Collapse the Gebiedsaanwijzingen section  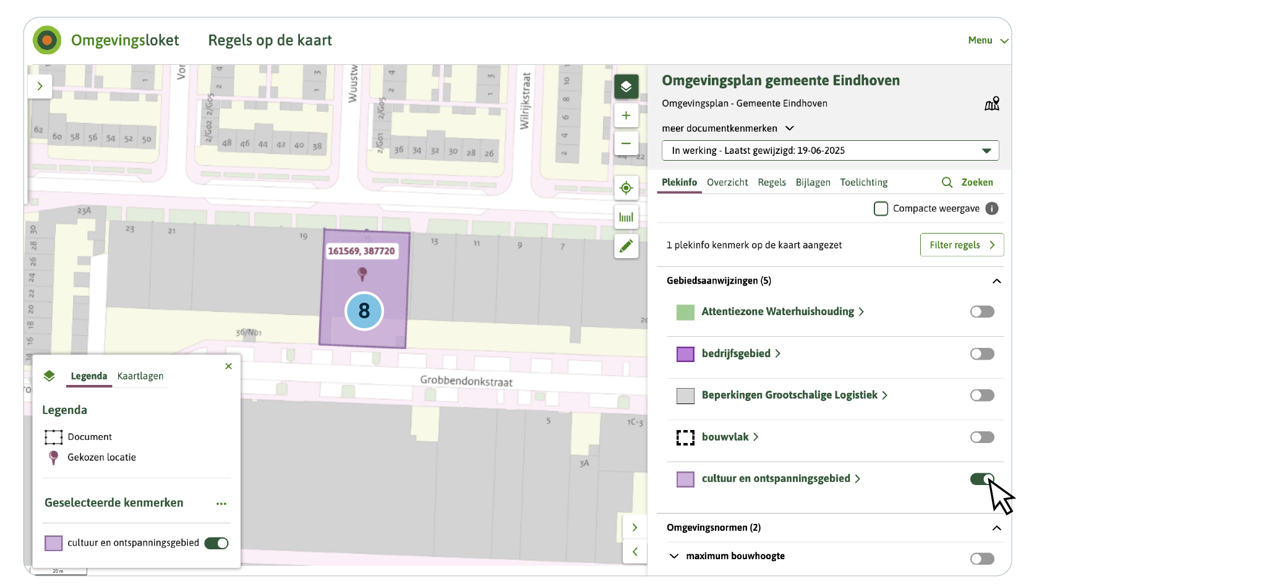tap(996, 281)
